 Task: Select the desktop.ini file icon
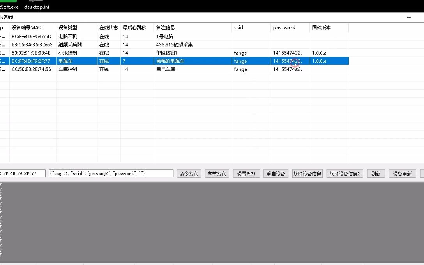point(36,7)
